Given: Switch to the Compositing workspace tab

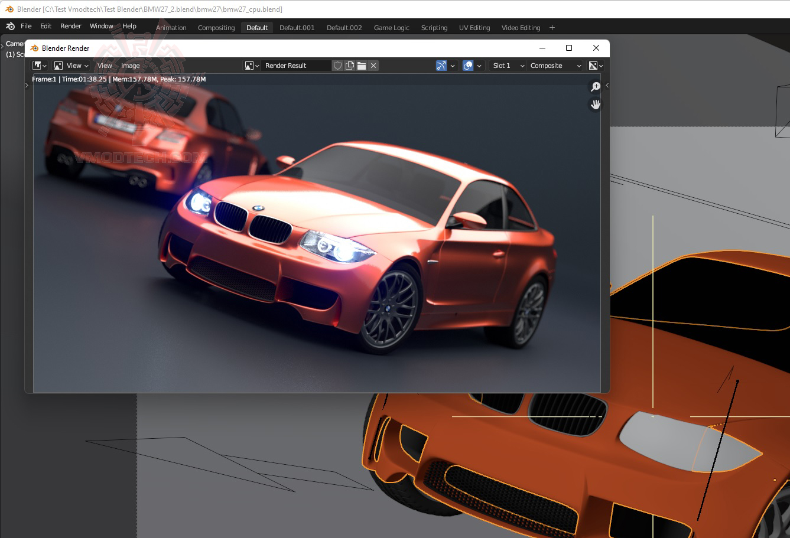Looking at the screenshot, I should [216, 28].
